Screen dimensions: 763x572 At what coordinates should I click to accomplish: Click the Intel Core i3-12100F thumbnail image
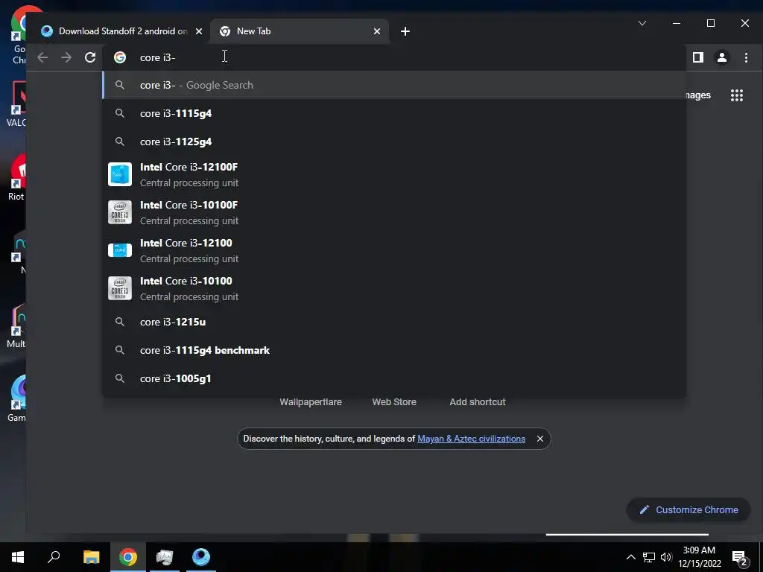(120, 174)
